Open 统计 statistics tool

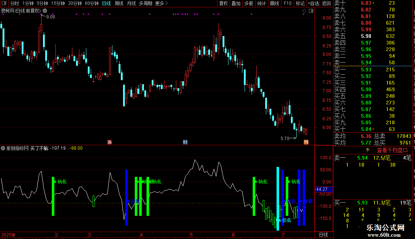tap(261, 3)
